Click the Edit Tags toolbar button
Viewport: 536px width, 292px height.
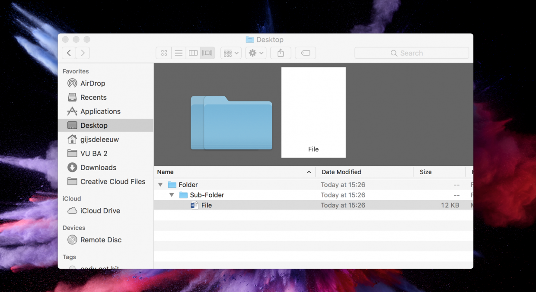(305, 53)
